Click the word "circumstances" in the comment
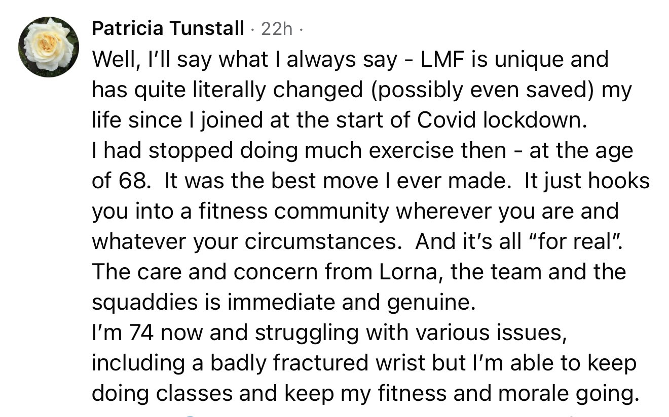 click(320, 242)
